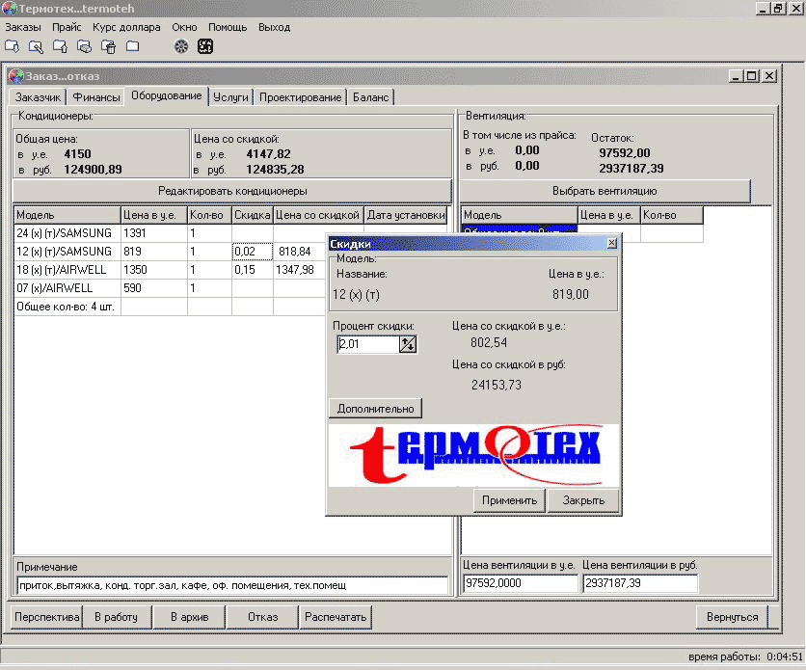
Task: Open the Помощь menu
Action: (228, 27)
